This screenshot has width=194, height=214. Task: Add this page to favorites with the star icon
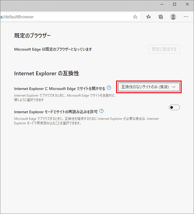tap(135, 17)
